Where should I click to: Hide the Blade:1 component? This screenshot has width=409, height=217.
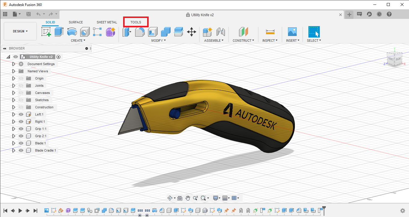[21, 143]
